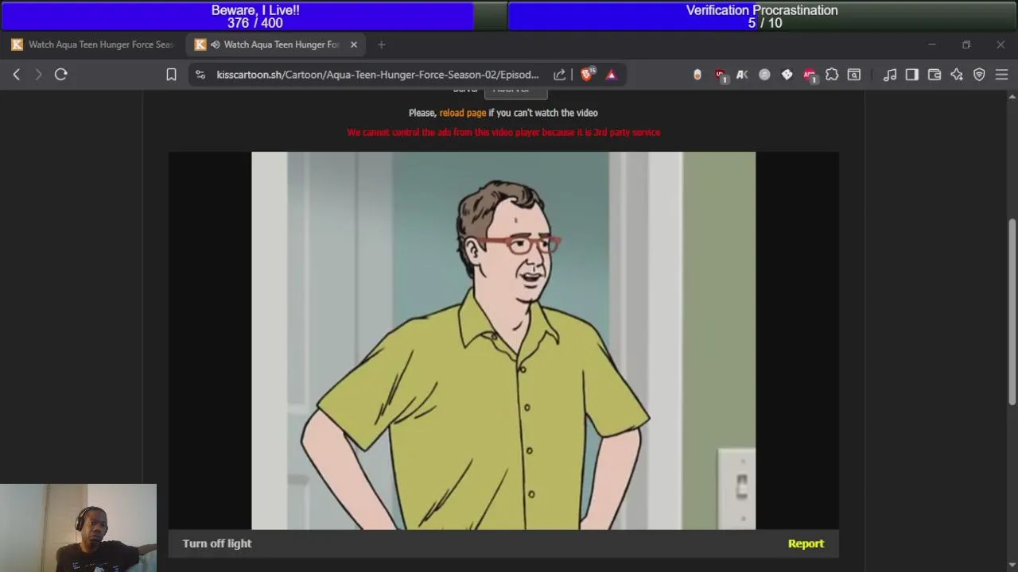Click the cartoon video player frame
Image resolution: width=1018 pixels, height=572 pixels.
[503, 340]
